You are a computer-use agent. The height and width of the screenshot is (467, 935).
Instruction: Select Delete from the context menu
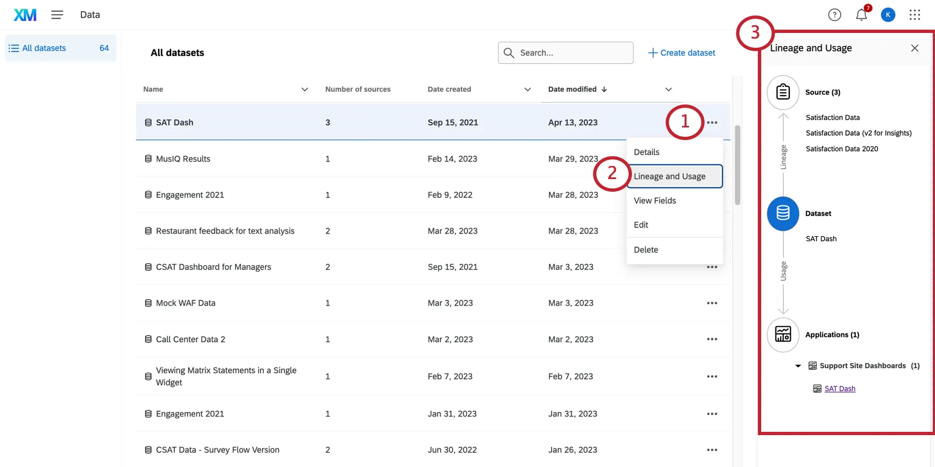(x=646, y=249)
